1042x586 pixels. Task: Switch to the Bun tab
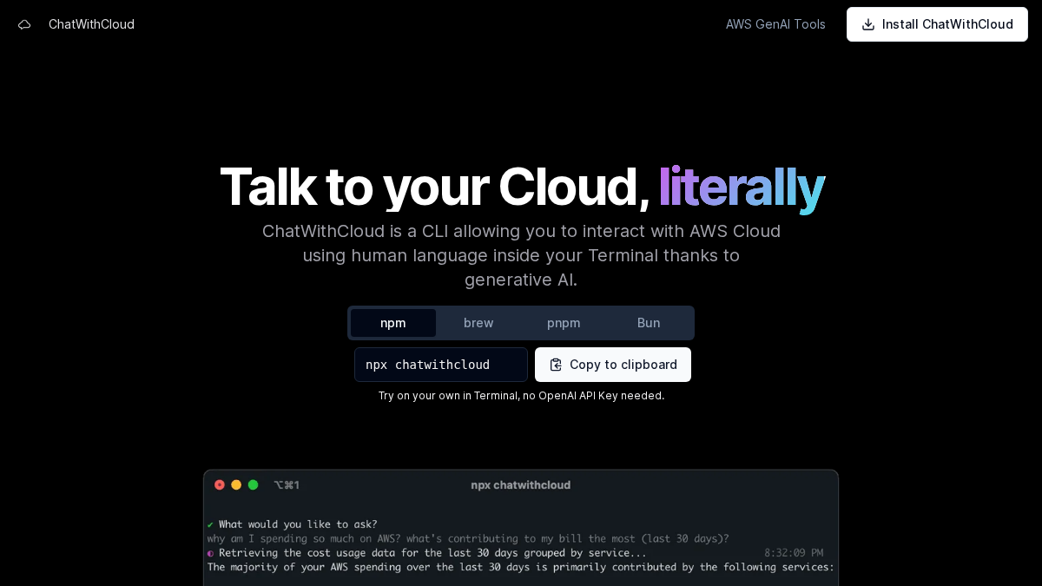tap(649, 323)
